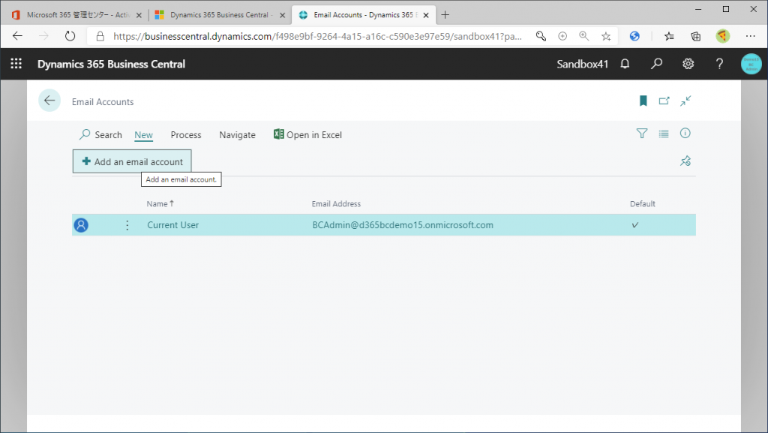This screenshot has width=768, height=433.
Task: Open the Process menu
Action: 186,134
